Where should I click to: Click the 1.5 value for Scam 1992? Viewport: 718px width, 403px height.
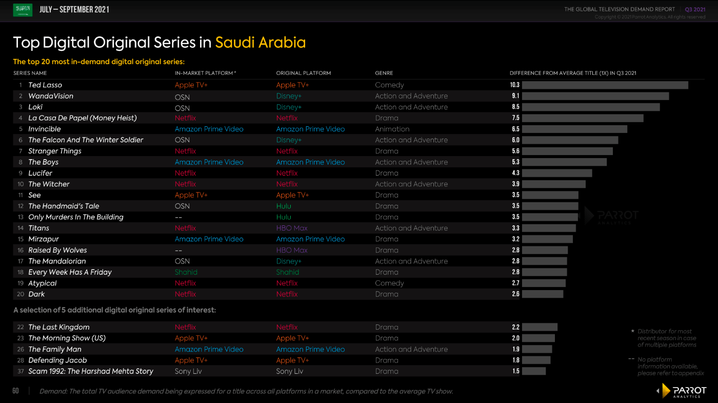[x=516, y=371]
